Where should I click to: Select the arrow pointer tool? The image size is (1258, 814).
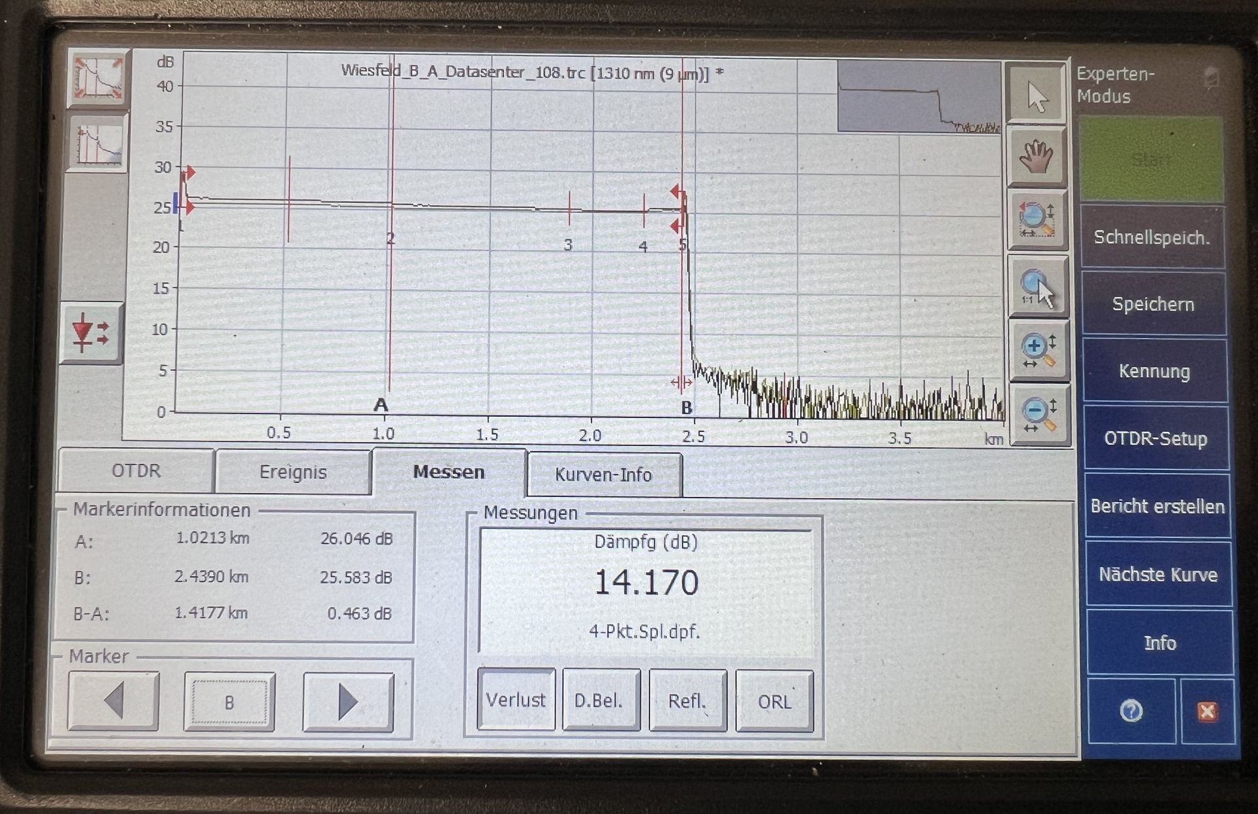click(1037, 96)
